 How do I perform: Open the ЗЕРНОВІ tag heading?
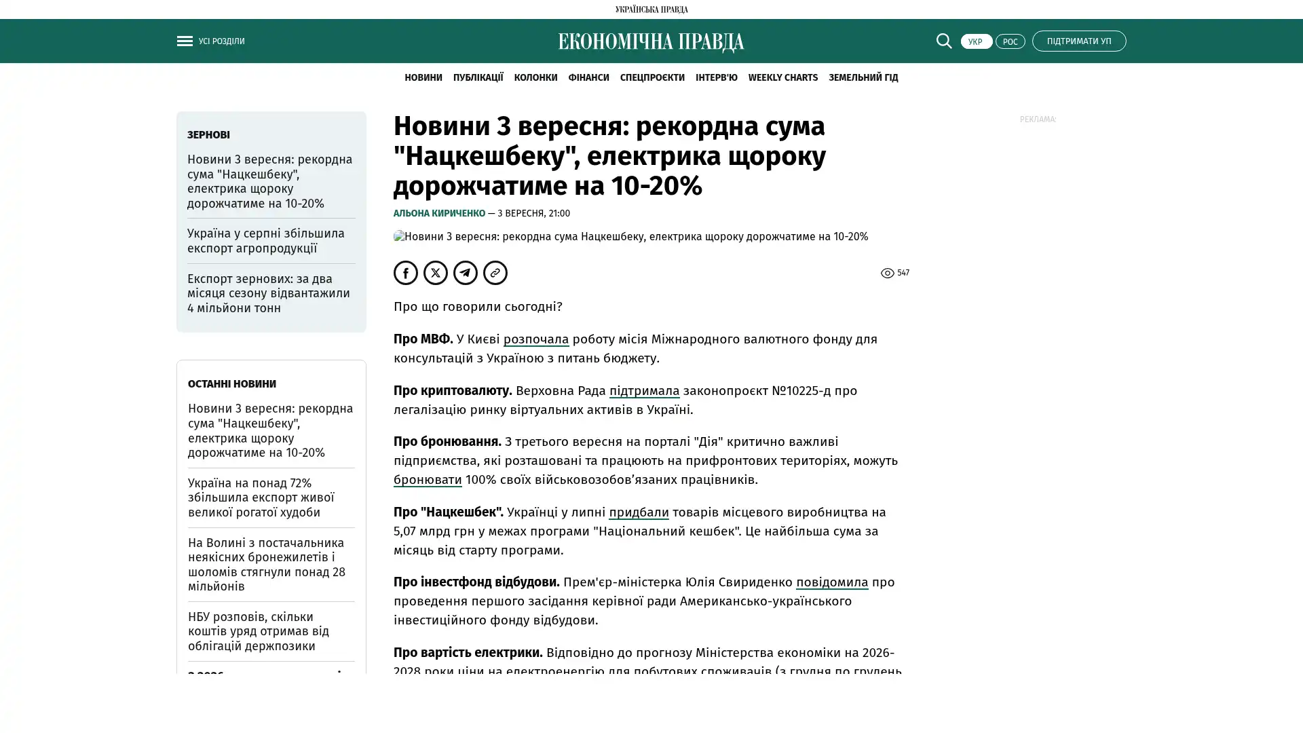[208, 134]
